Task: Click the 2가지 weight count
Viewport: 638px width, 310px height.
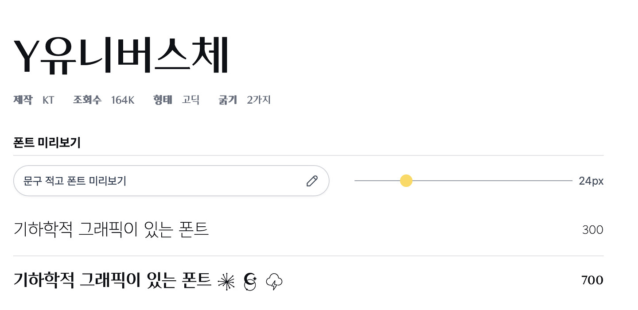Action: [x=259, y=100]
